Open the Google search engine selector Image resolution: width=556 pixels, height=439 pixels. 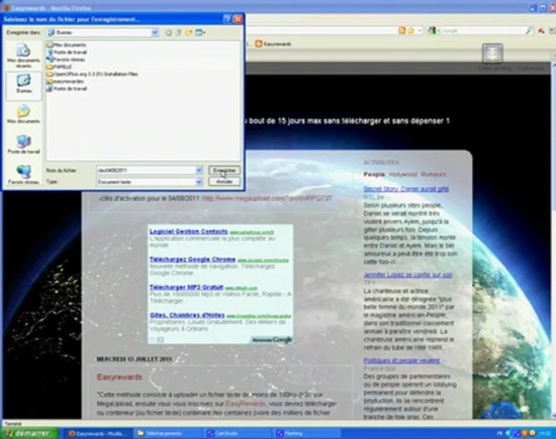[433, 31]
